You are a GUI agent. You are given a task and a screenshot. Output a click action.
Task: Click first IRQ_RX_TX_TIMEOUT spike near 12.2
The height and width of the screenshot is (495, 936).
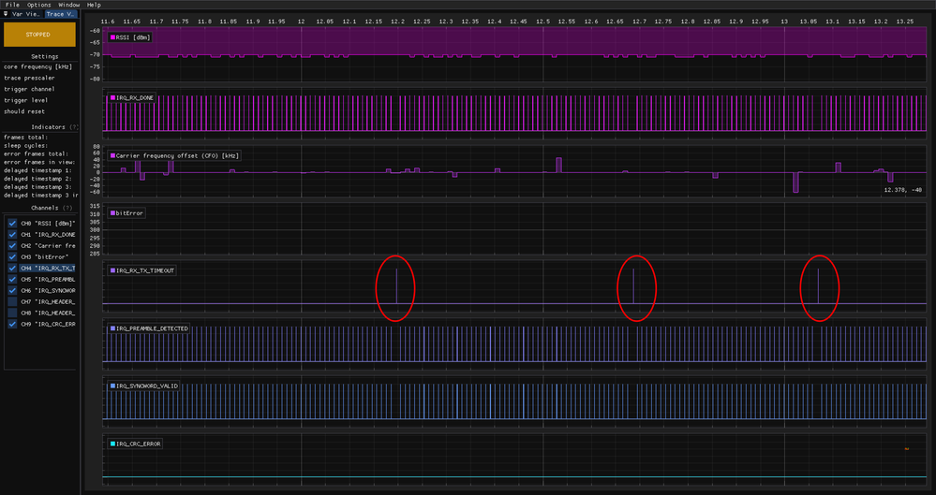pyautogui.click(x=396, y=286)
